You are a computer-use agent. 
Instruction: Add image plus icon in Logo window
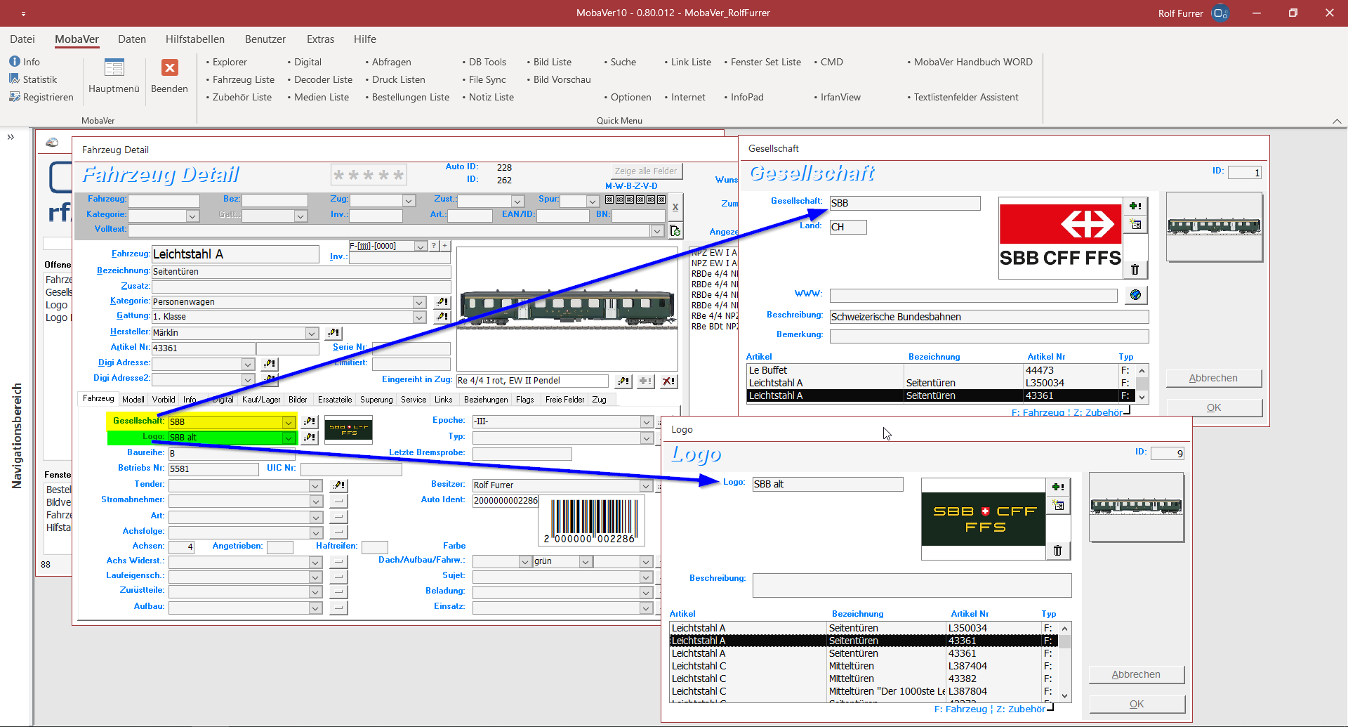(x=1058, y=487)
